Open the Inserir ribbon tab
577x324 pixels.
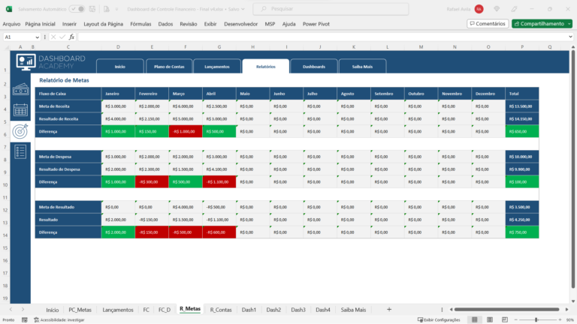point(69,24)
